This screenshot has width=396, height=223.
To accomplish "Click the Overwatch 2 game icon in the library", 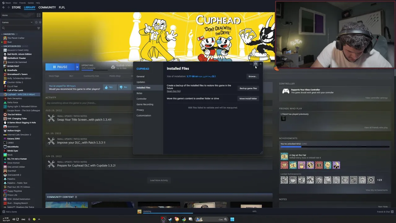I will tap(5, 175).
